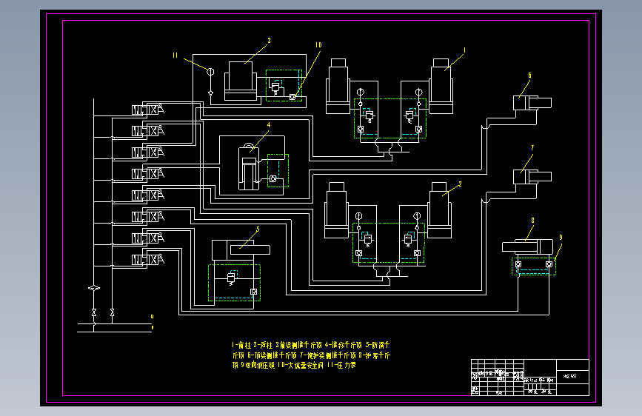Image resolution: width=642 pixels, height=416 pixels.
Task: Click left hydraulic lock symbol under cylinder 8
Action: point(518,264)
